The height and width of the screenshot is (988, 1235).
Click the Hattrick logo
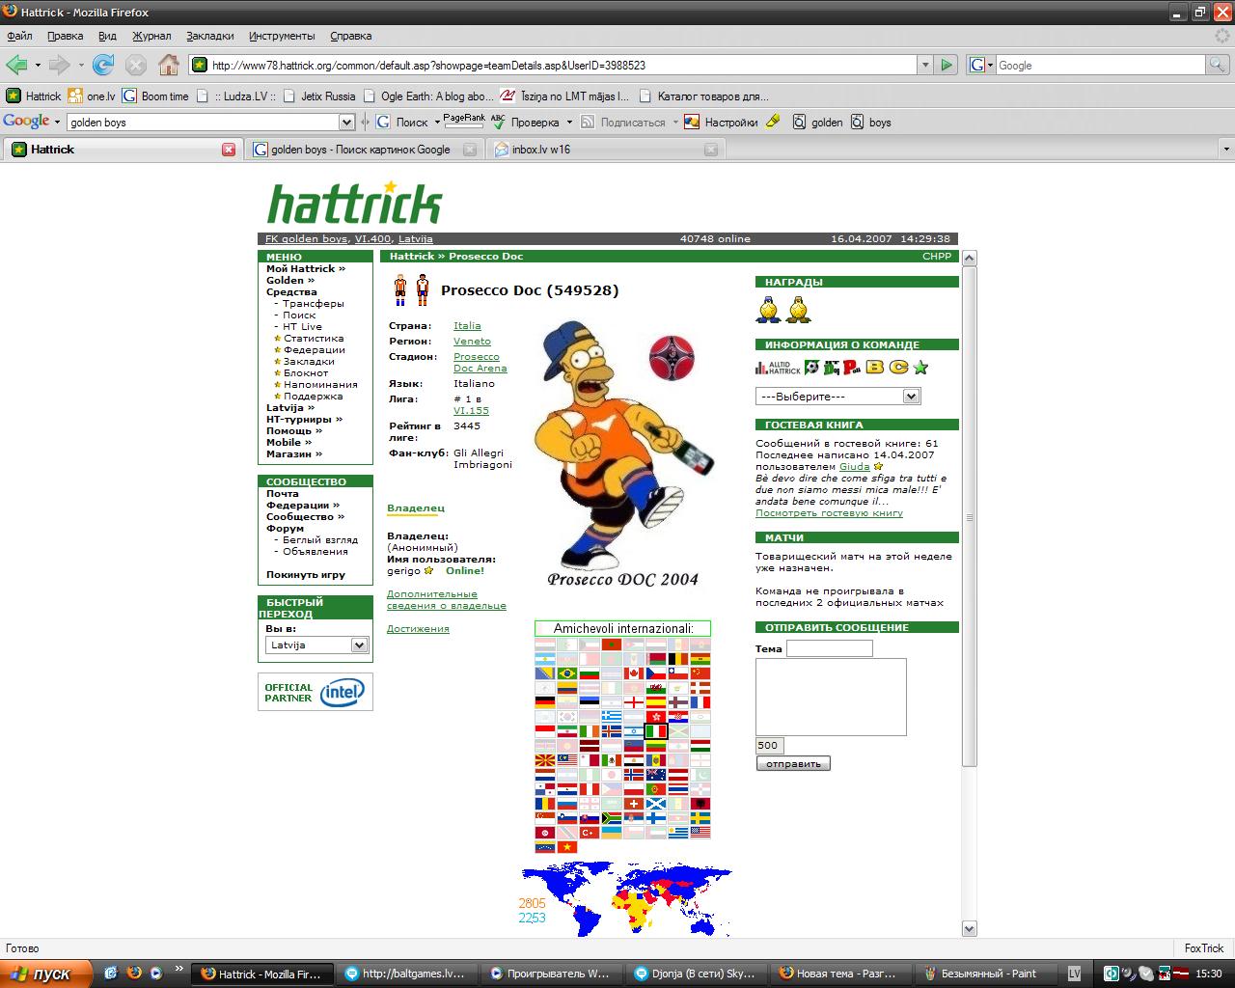[354, 202]
